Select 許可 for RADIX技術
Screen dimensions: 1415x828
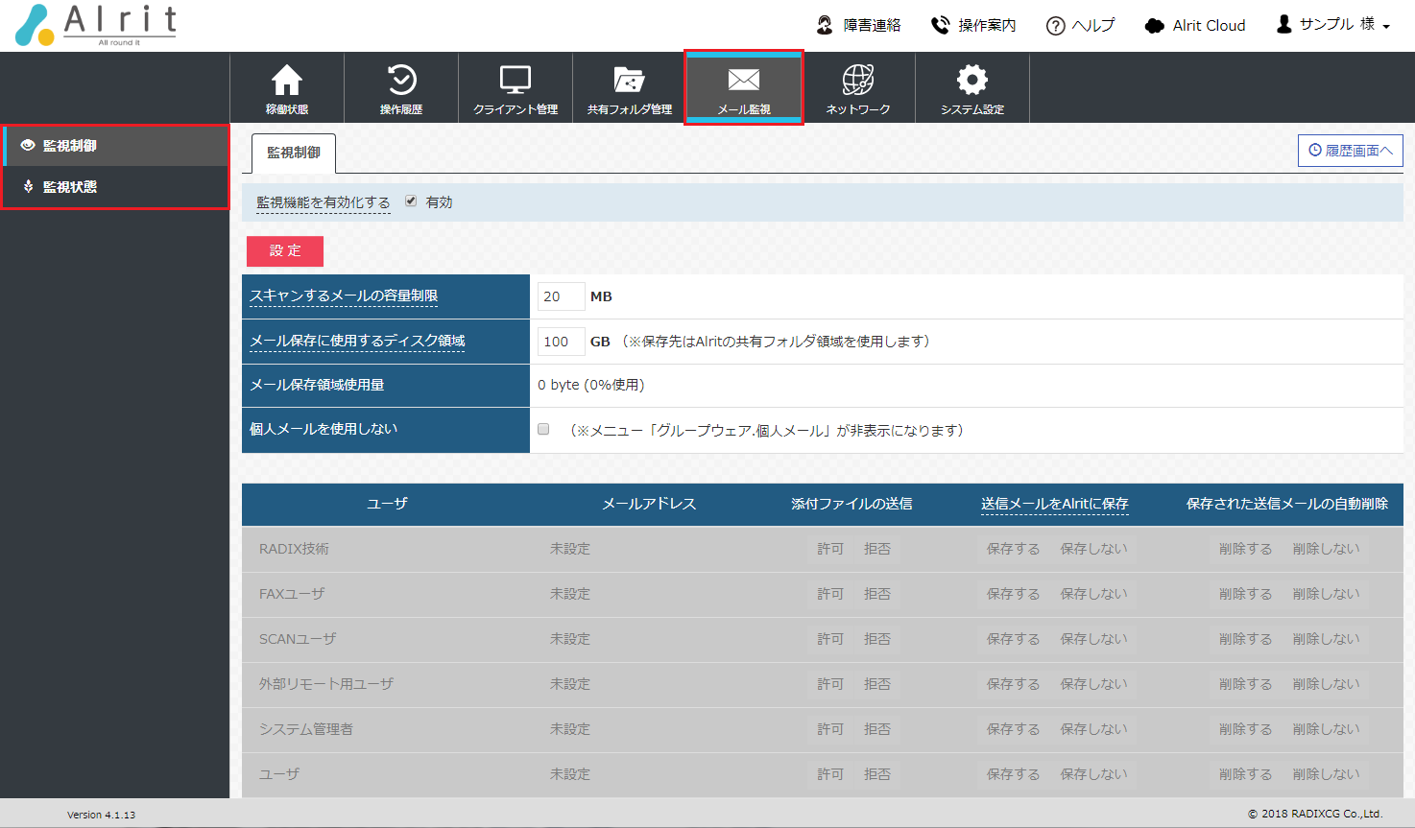[x=830, y=549]
